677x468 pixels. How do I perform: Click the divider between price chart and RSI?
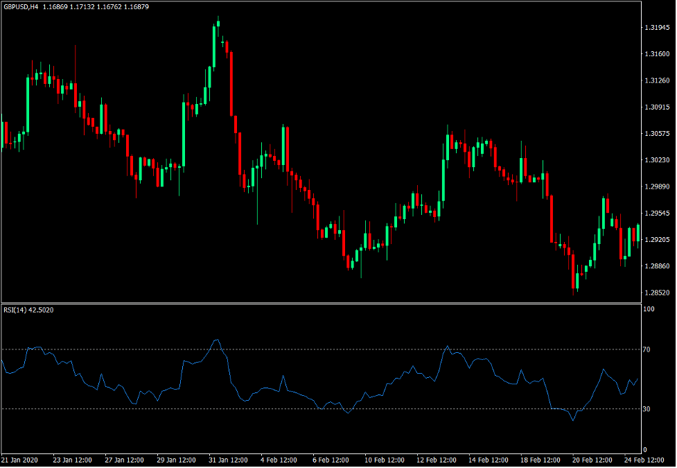(319, 303)
